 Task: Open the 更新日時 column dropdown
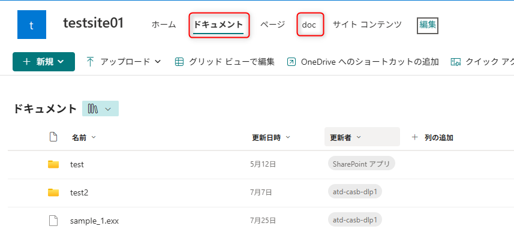point(288,137)
